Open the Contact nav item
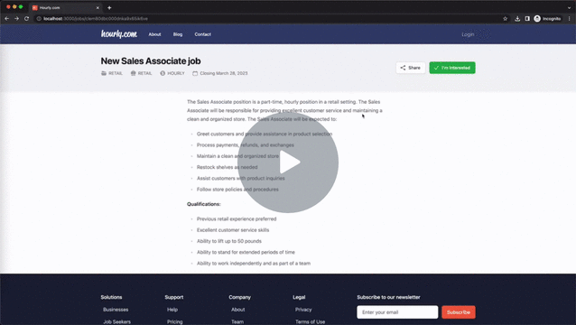This screenshot has height=325, width=576. tap(203, 34)
